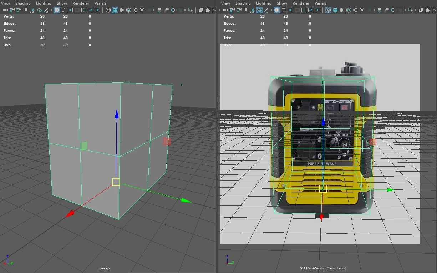Click X-Ray icon in Cam_Front panel
The image size is (437, 273).
[x=421, y=10]
